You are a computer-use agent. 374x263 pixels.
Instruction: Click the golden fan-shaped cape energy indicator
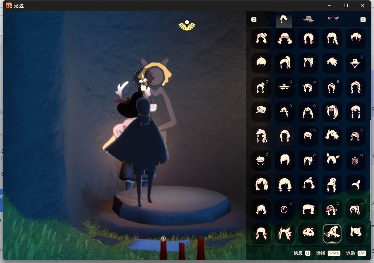point(187,25)
